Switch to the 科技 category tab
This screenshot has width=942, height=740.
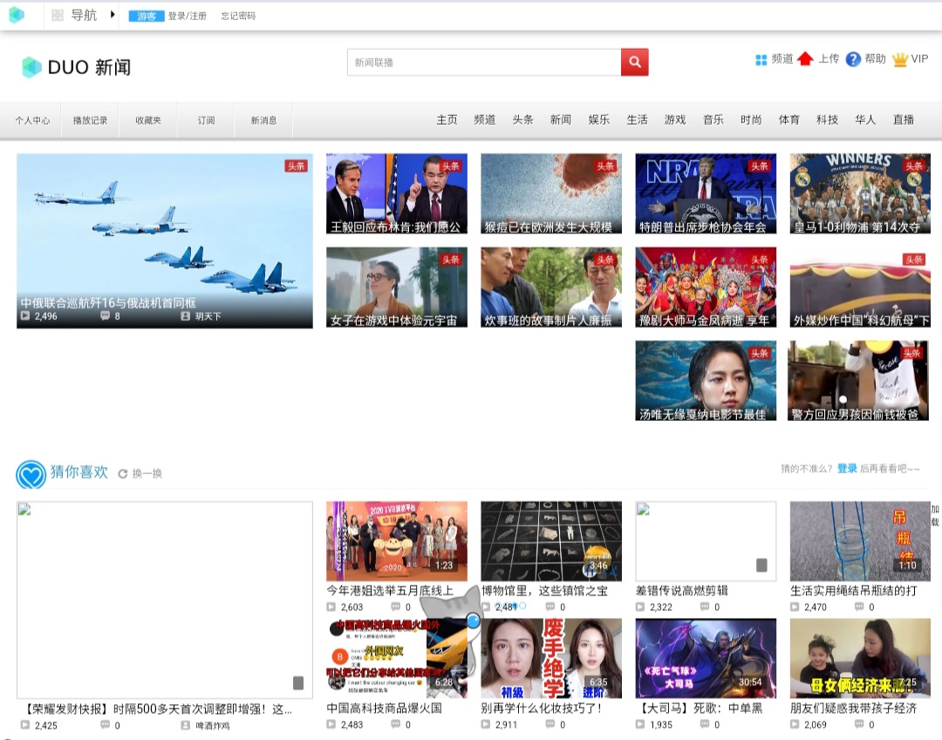[x=827, y=119]
